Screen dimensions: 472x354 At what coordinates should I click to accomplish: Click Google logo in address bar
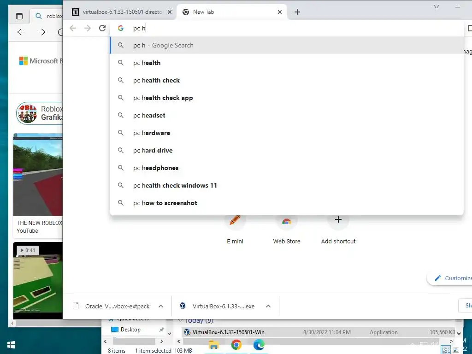point(121,28)
